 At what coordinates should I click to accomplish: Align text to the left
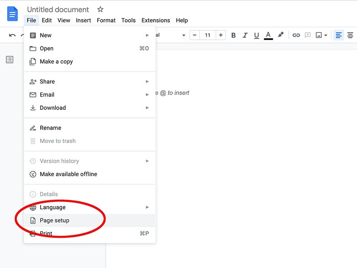point(338,35)
